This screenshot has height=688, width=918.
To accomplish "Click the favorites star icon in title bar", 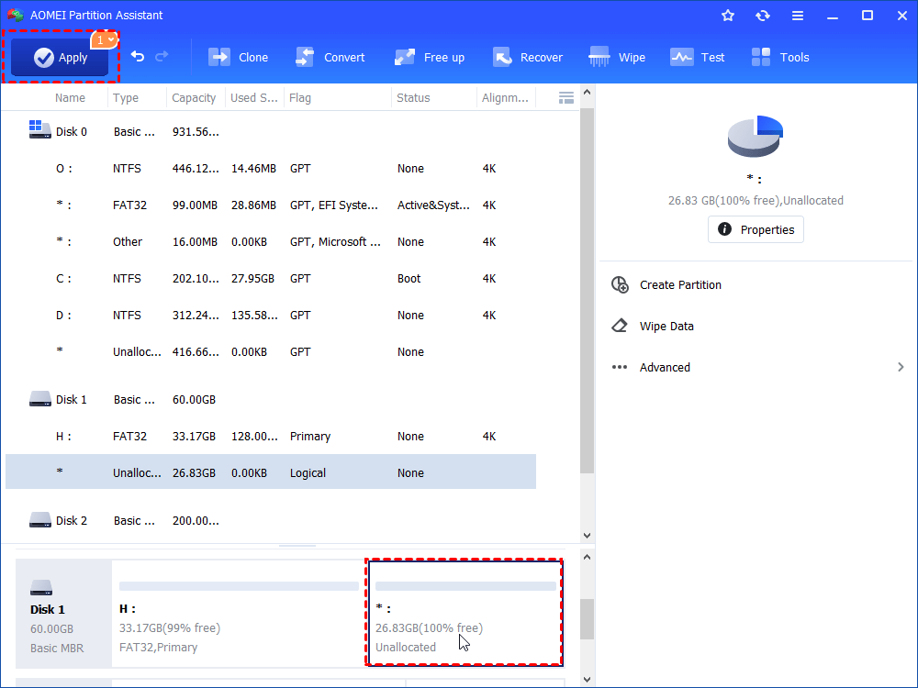I will click(728, 16).
